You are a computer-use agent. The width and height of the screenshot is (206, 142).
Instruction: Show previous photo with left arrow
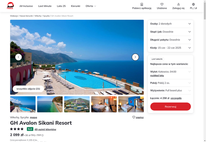click(x=19, y=57)
